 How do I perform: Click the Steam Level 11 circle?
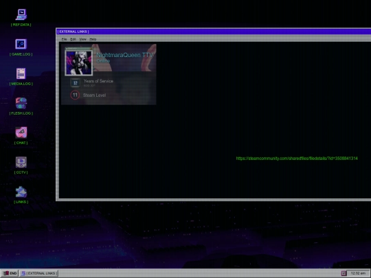(x=75, y=95)
